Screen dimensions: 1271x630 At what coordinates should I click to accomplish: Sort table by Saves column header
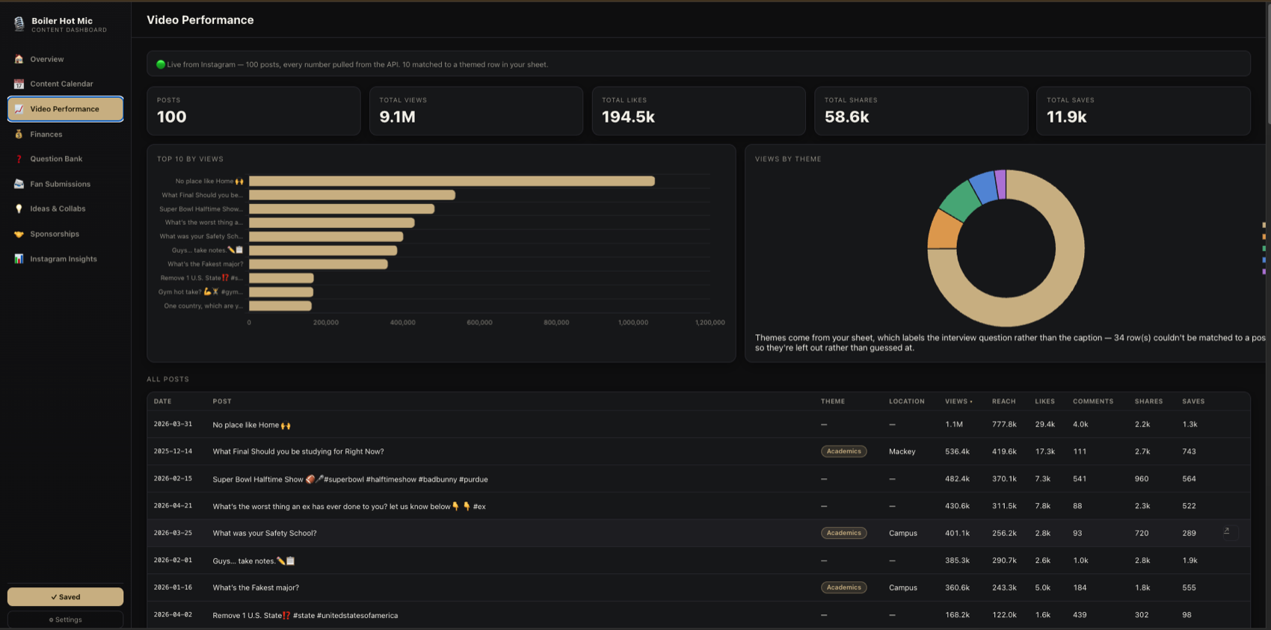tap(1193, 401)
